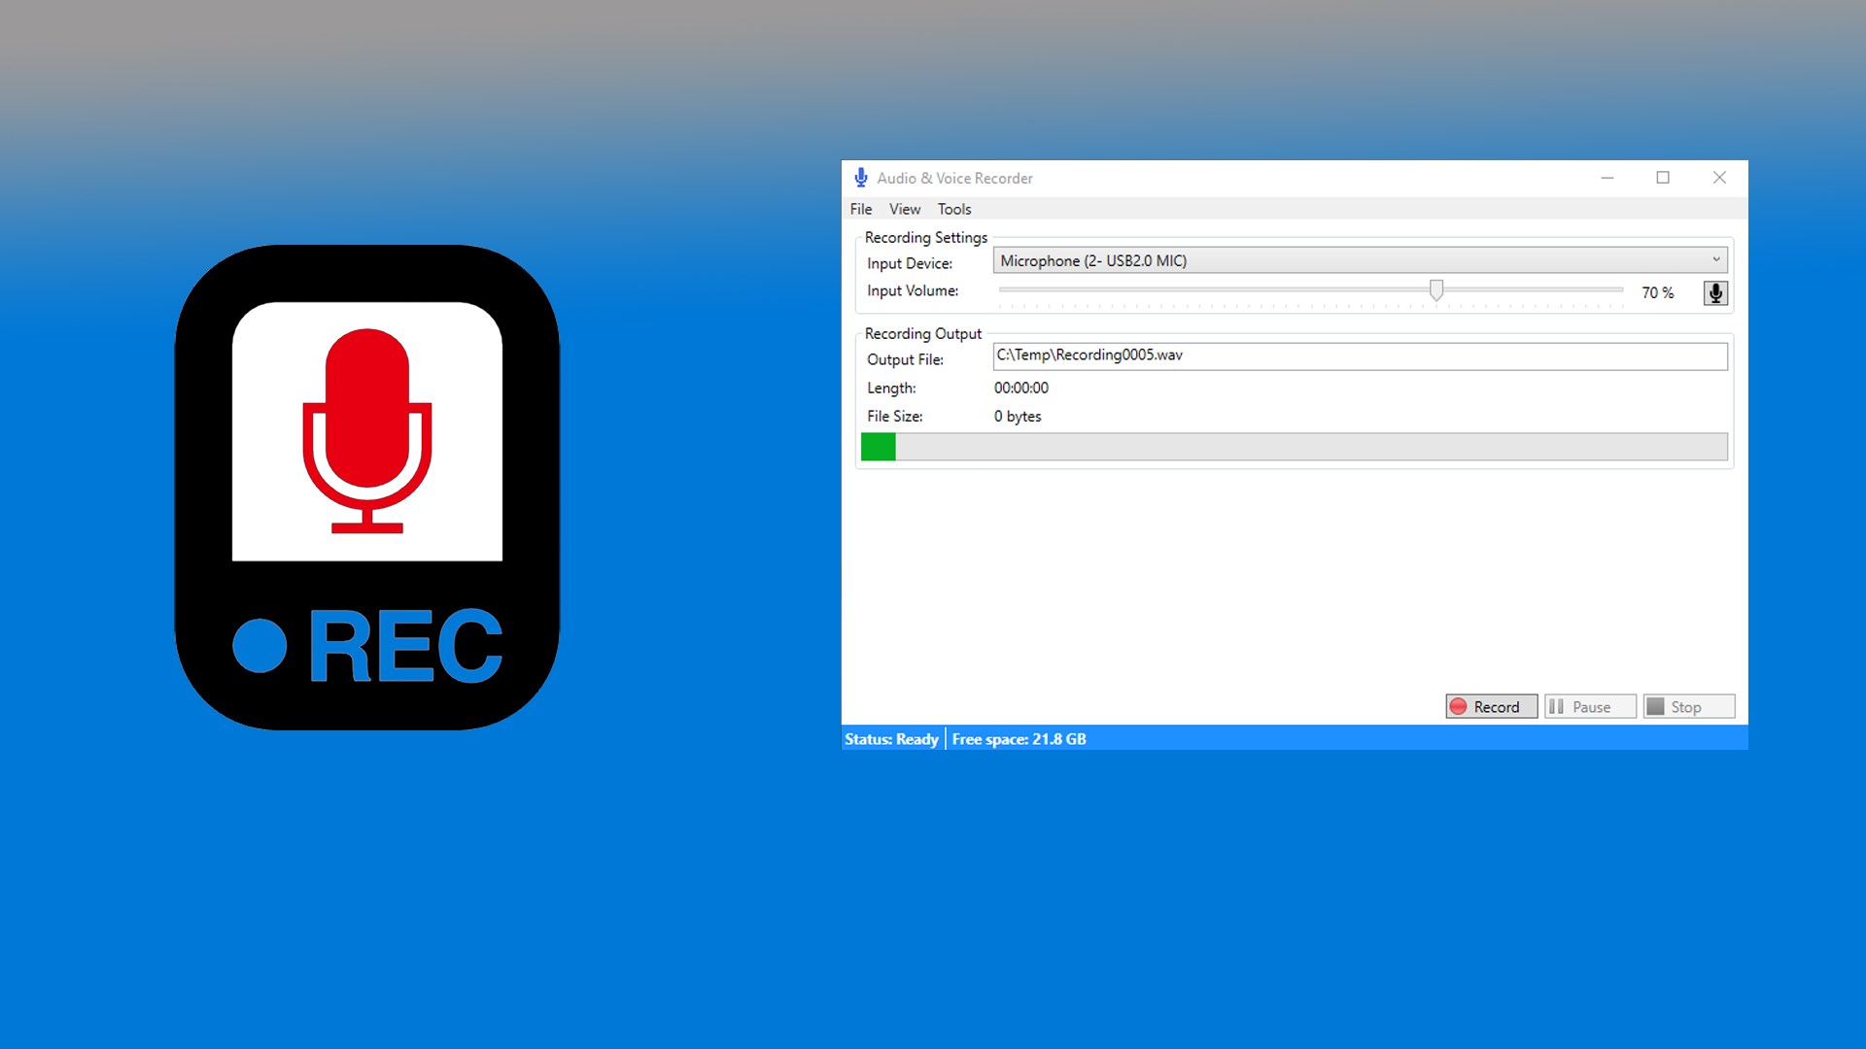Click the dropdown chevron for input devices
Screen dimensions: 1866x1049
point(1717,259)
